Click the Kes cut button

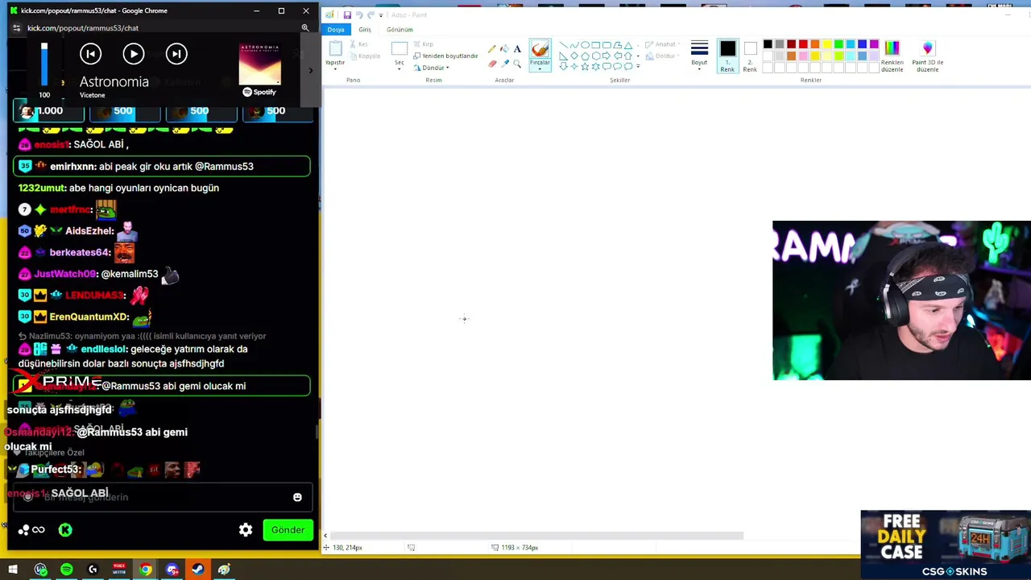point(359,44)
